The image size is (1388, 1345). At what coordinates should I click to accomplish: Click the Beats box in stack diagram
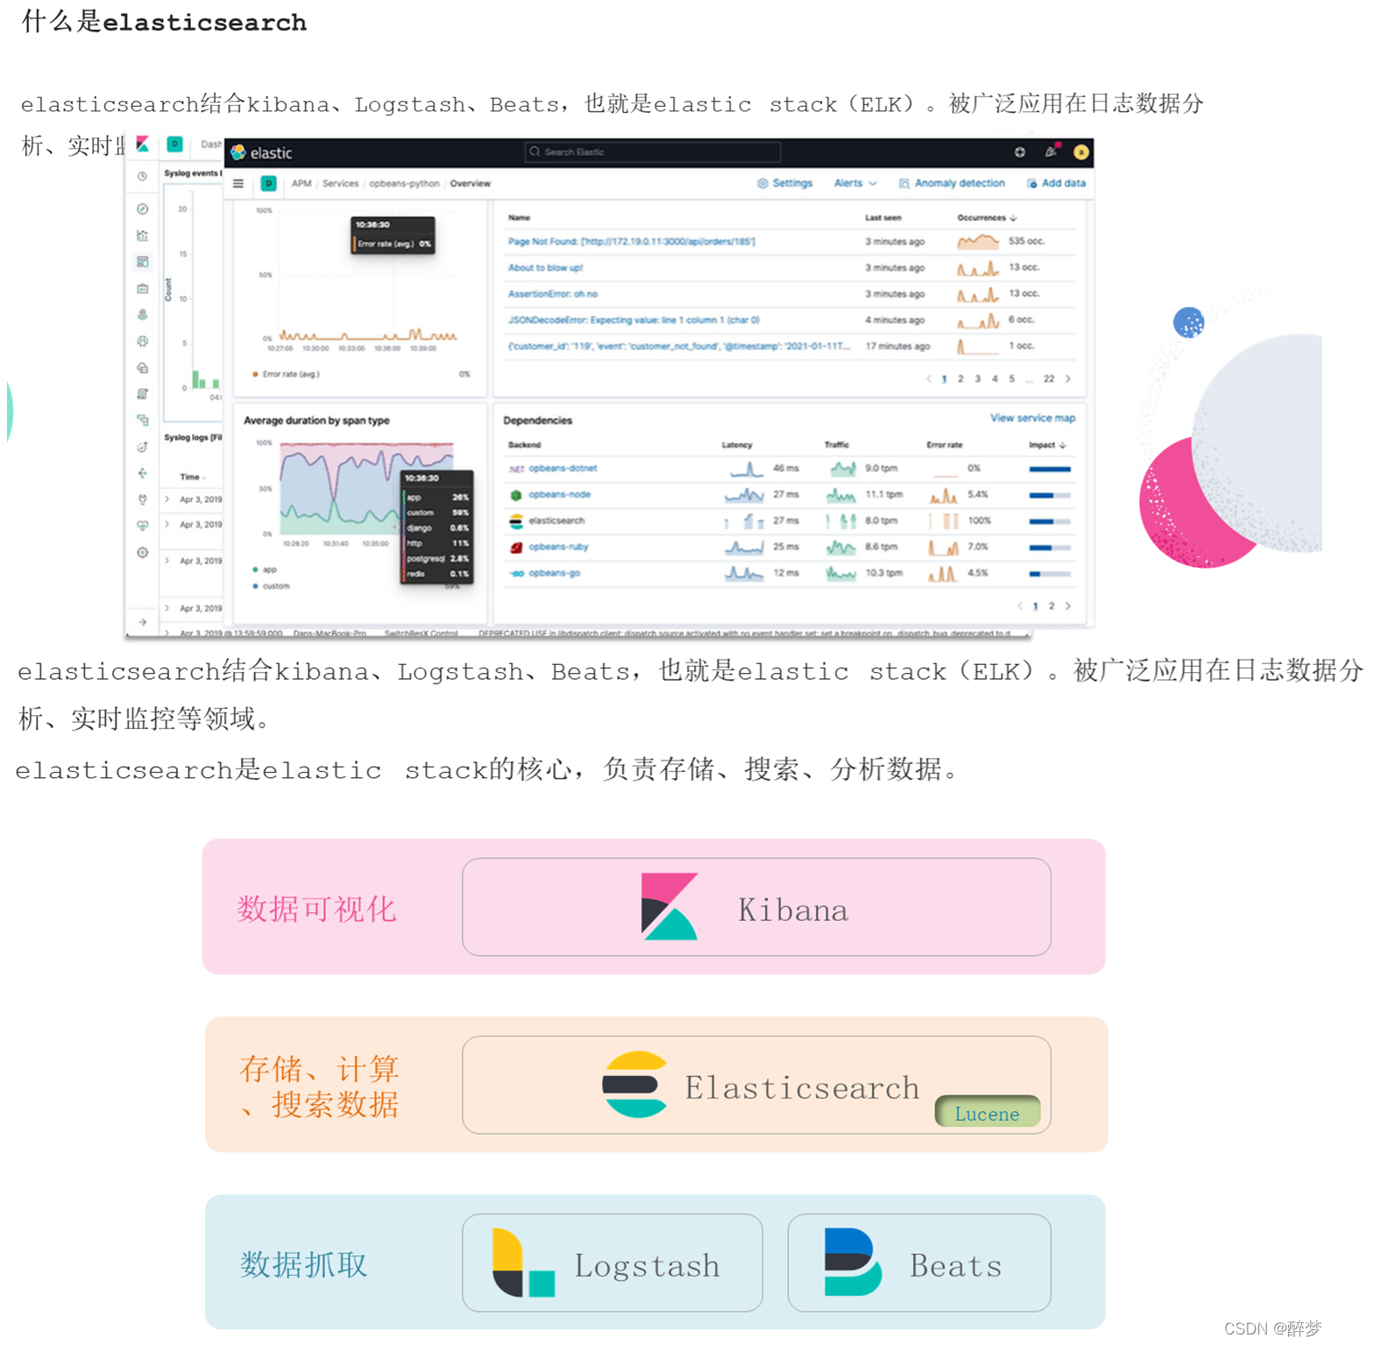(919, 1263)
